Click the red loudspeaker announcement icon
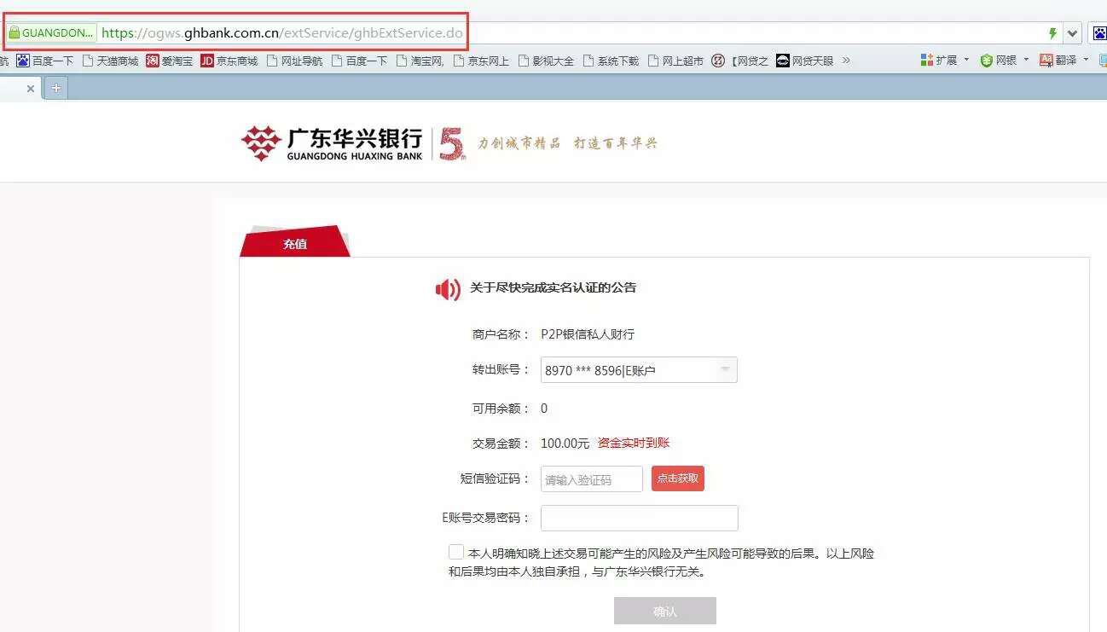This screenshot has height=632, width=1107. tap(448, 289)
